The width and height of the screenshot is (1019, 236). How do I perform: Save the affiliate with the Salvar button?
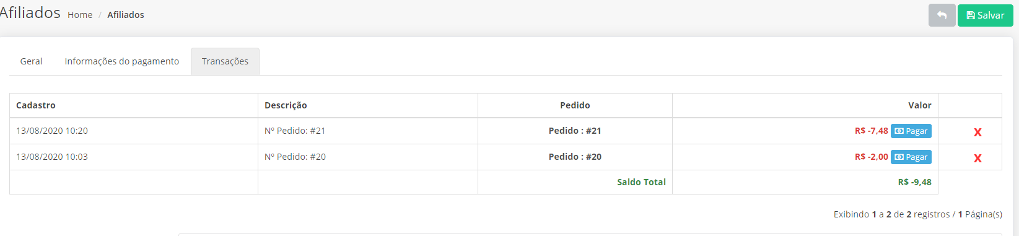click(985, 15)
